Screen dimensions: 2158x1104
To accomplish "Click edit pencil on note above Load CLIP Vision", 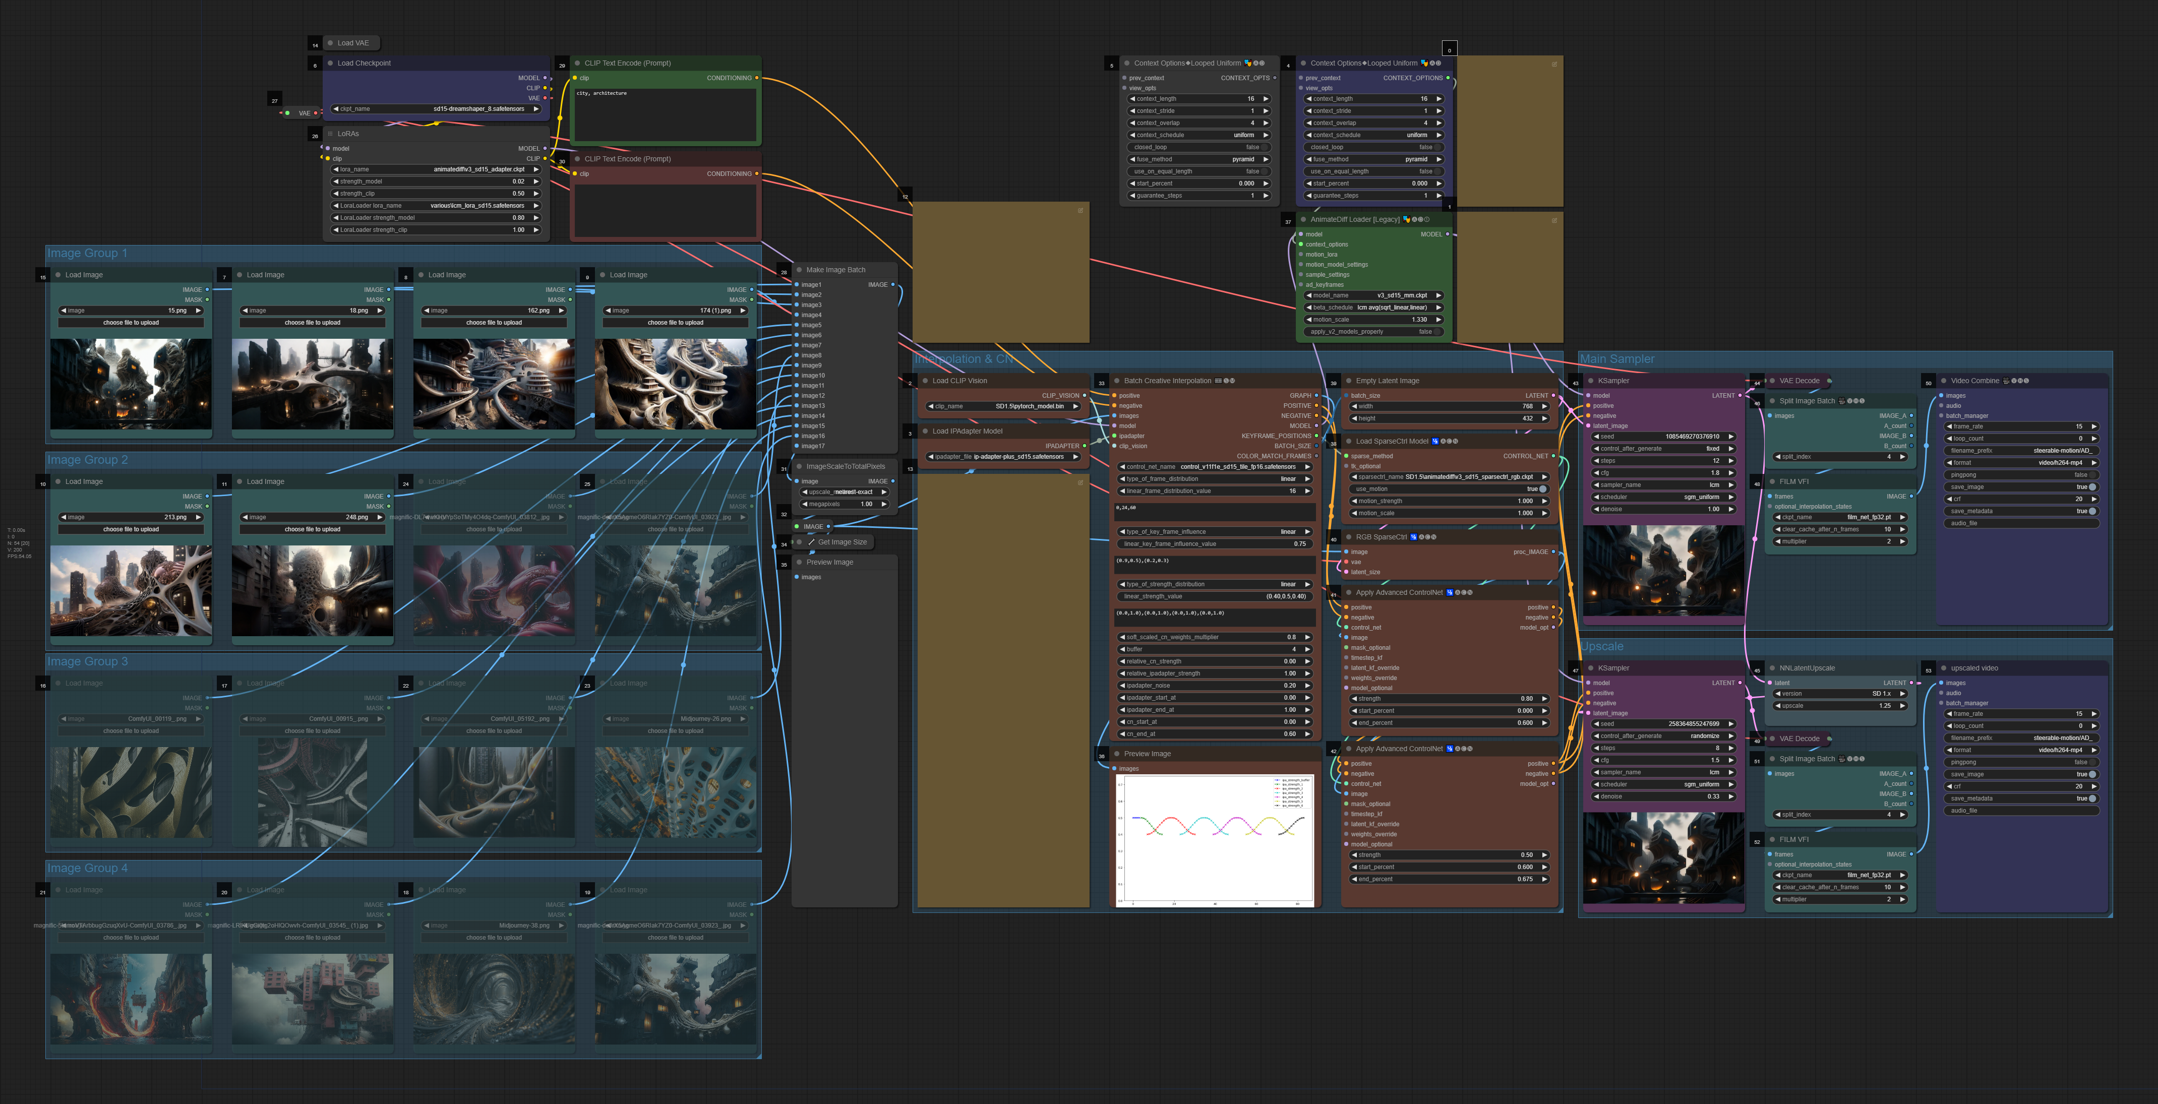I will pyautogui.click(x=1080, y=210).
